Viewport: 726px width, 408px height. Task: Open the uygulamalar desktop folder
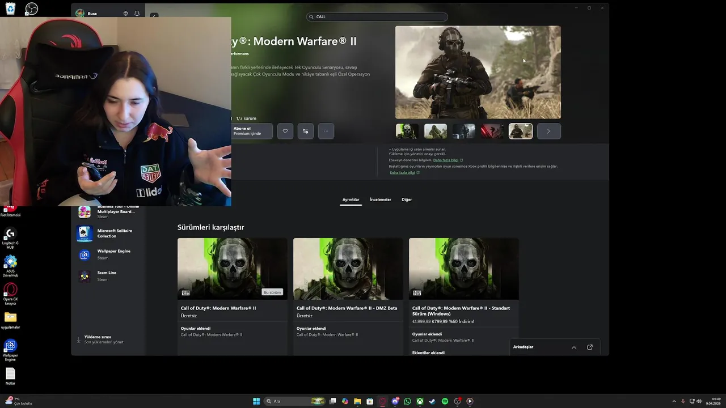[x=10, y=320]
